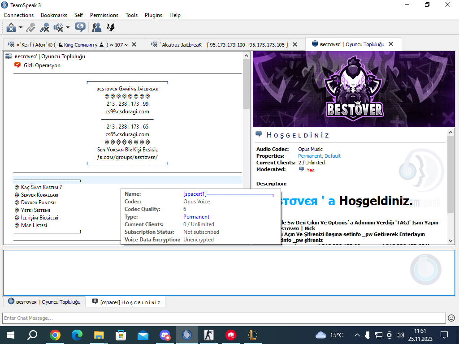Open the contacts manager toolbar icon

[97, 27]
